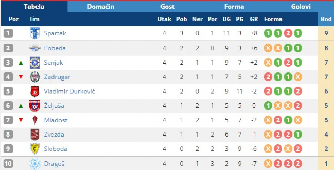Screen dimensions: 334x170
Task: Click the Pobeda team logo
Action: (35, 48)
